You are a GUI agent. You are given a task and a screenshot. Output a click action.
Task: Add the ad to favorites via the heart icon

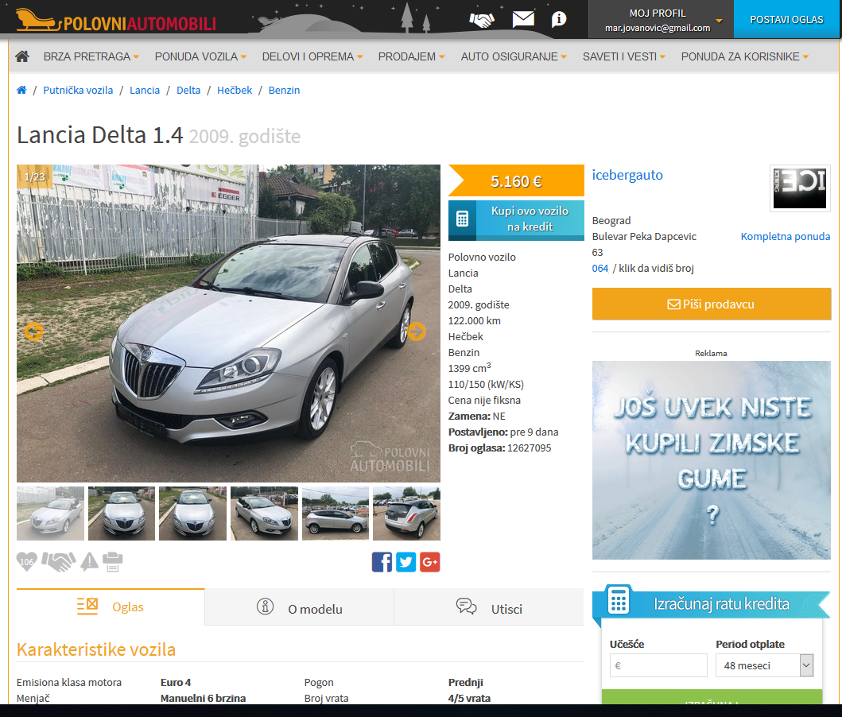point(27,562)
